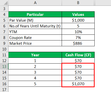Click the Values header cell
This screenshot has width=111, height=92.
point(78,14)
